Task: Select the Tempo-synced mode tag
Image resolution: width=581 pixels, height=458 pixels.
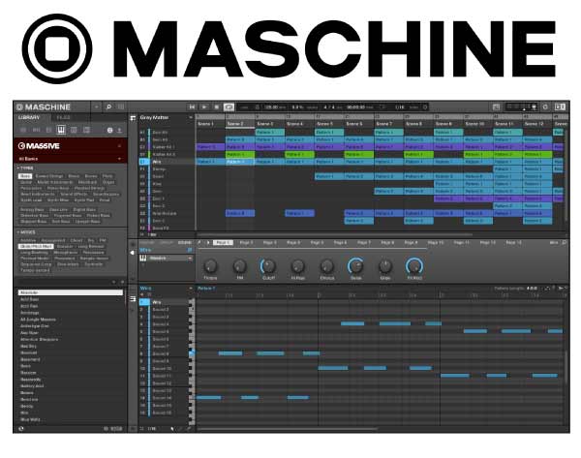Action: coord(35,270)
